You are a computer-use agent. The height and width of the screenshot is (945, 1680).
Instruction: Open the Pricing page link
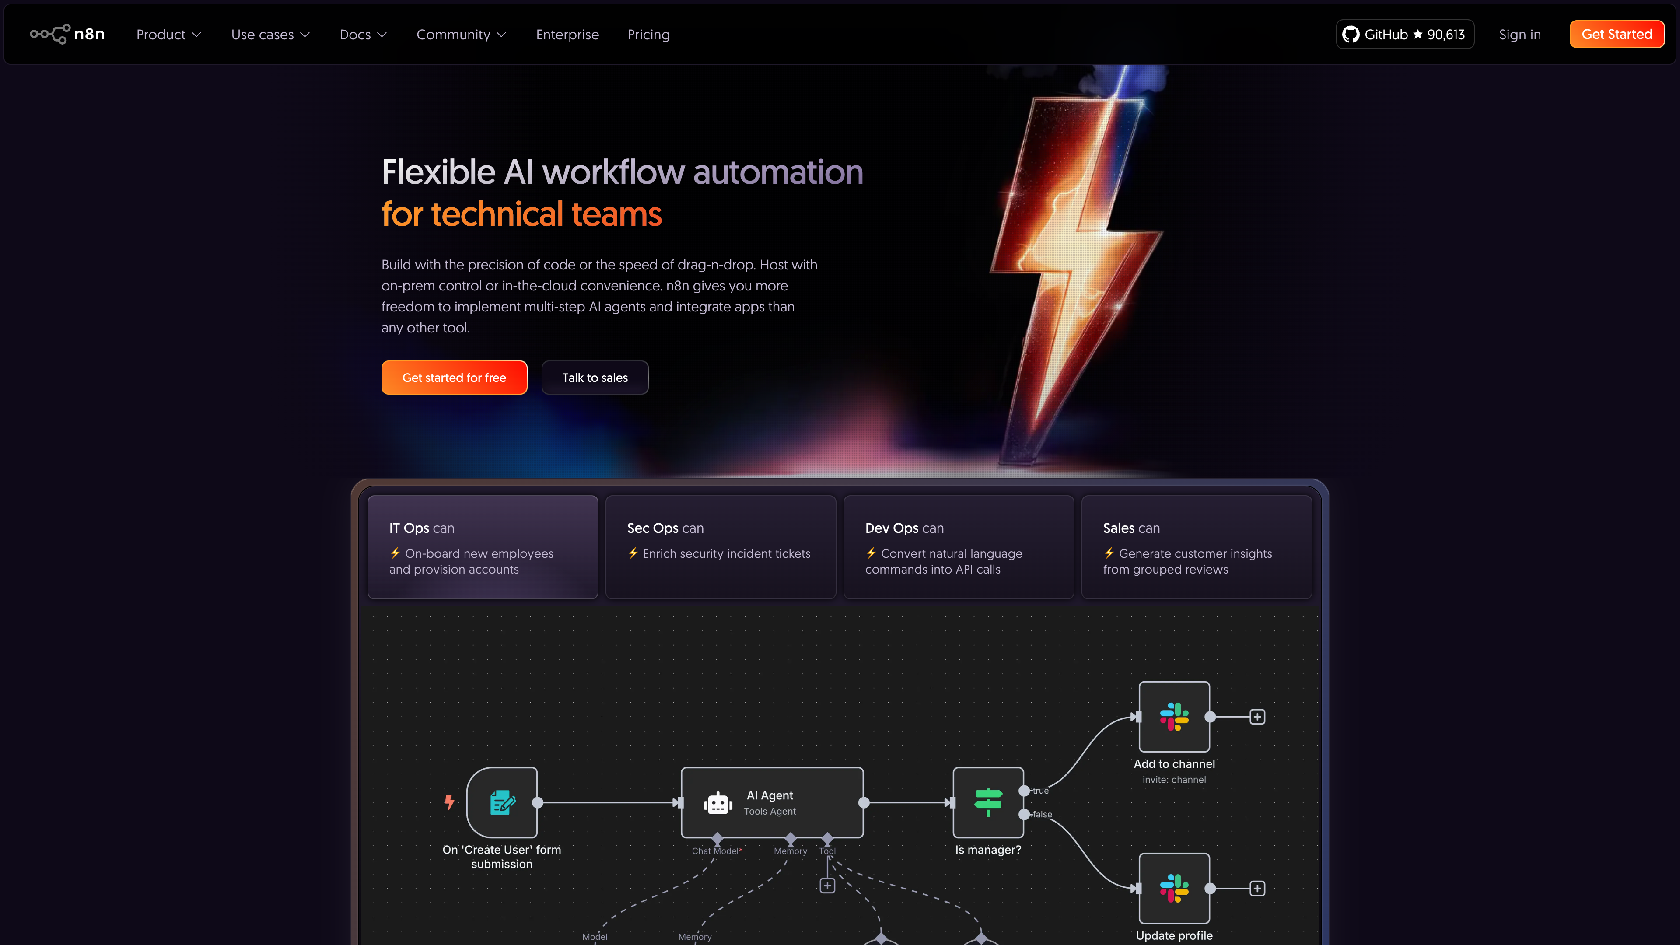[648, 35]
